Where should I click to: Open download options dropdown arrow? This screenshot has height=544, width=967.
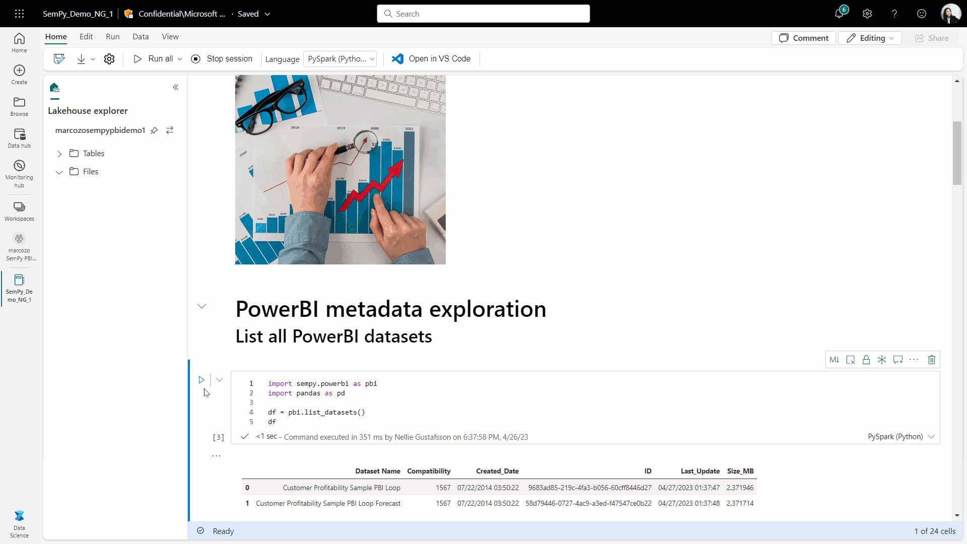tap(93, 59)
